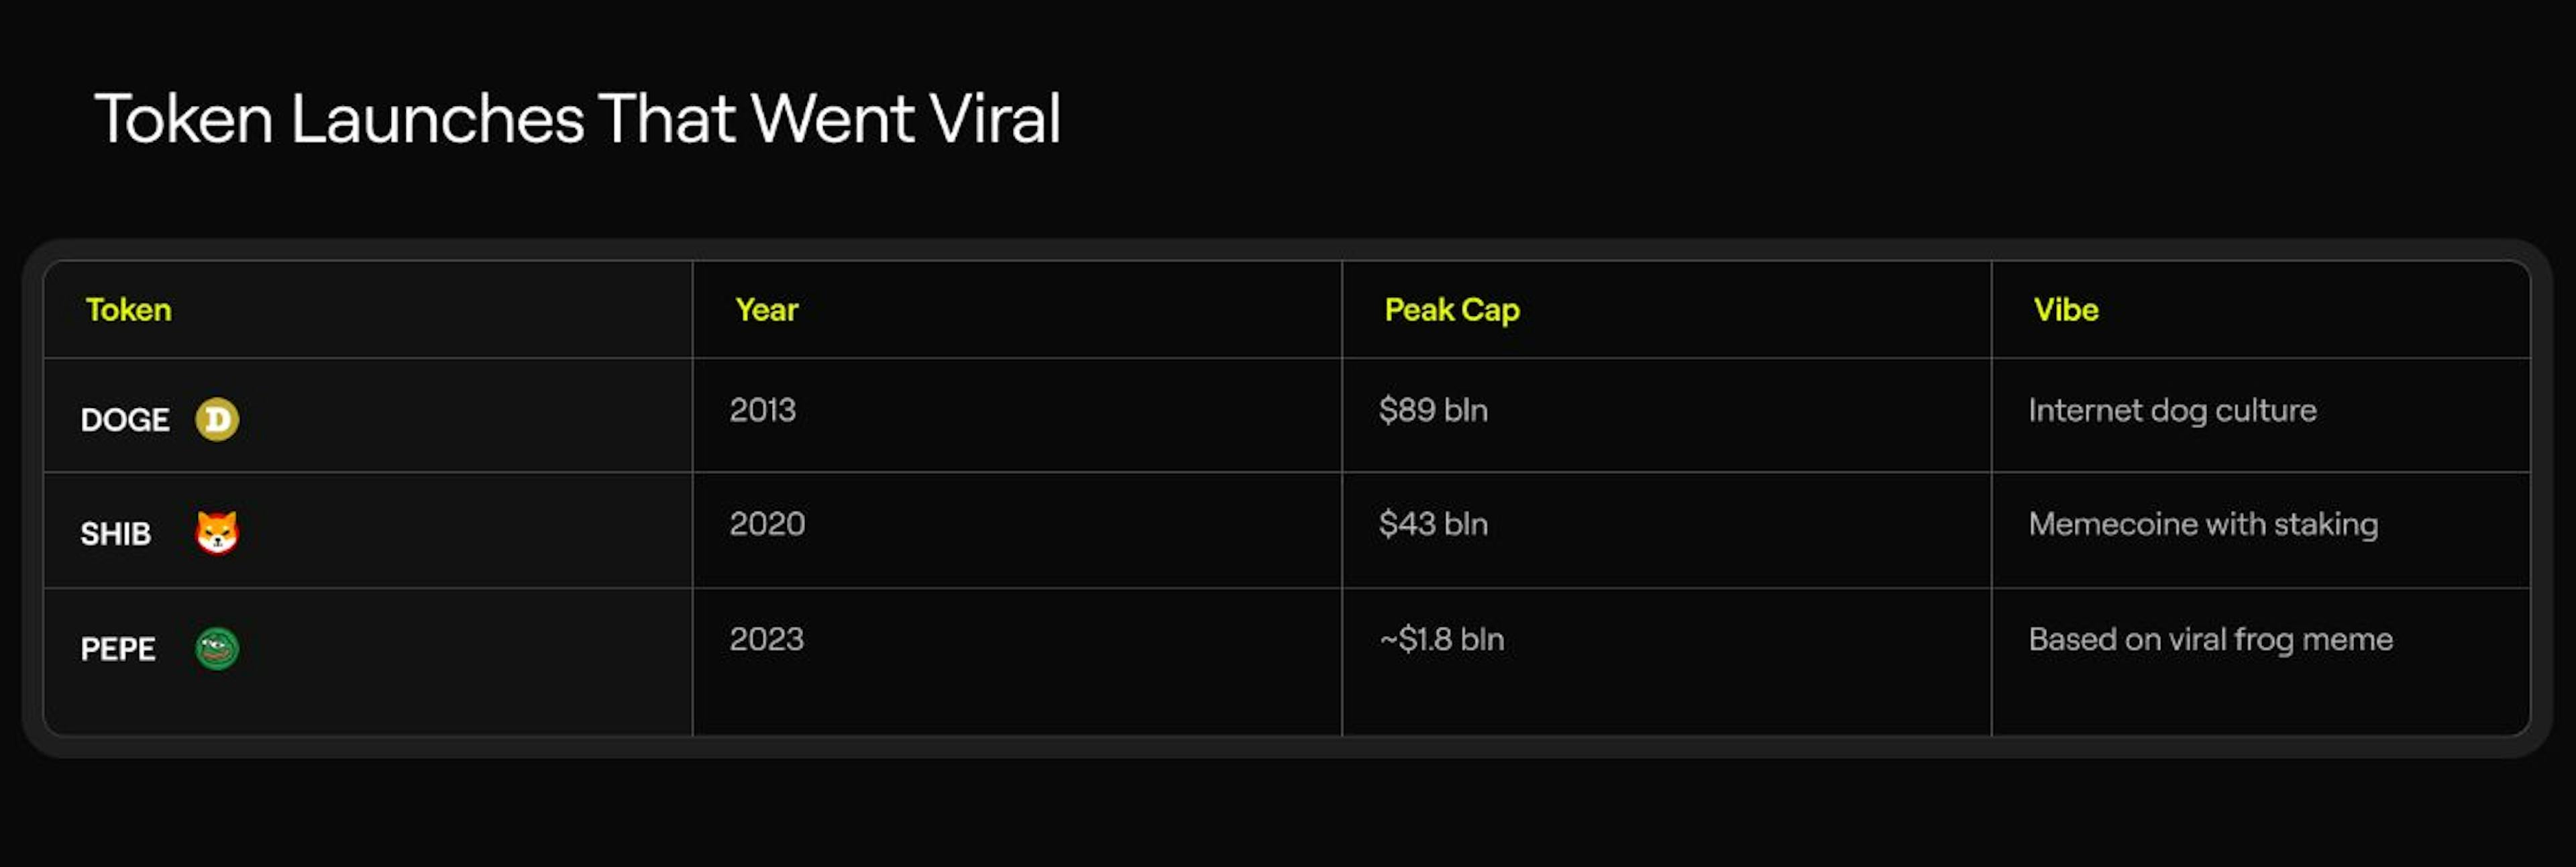Click the ~$1.8 bln peak cap
This screenshot has height=867, width=2576.
(1441, 639)
